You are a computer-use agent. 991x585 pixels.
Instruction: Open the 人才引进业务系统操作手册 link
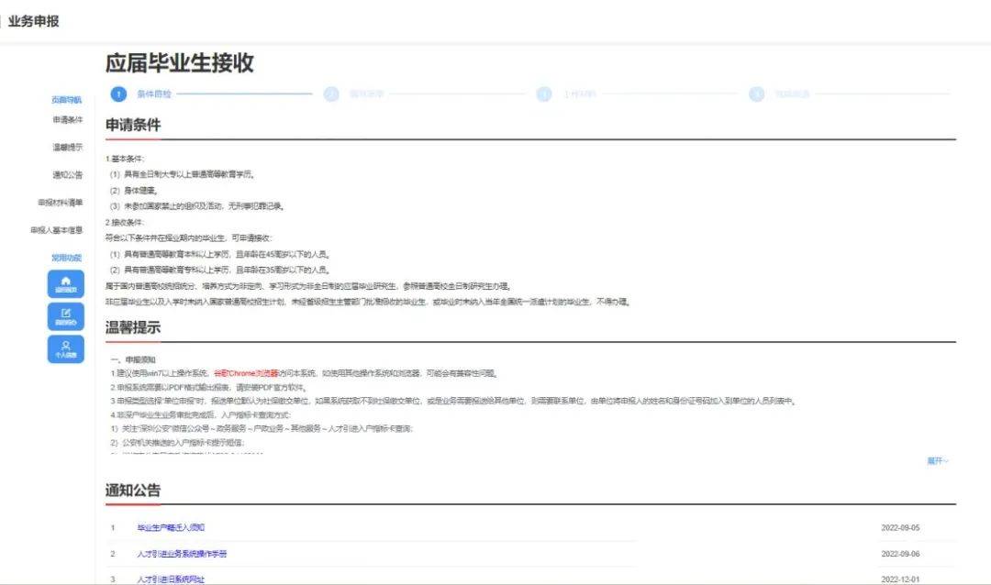(182, 554)
